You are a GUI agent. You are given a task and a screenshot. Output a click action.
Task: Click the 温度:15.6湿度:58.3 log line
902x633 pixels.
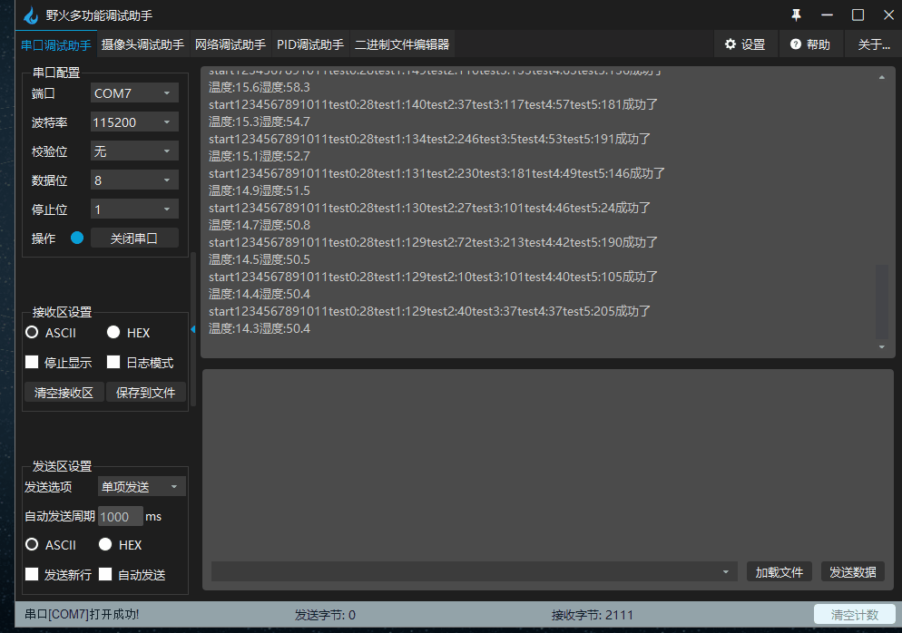click(x=260, y=87)
